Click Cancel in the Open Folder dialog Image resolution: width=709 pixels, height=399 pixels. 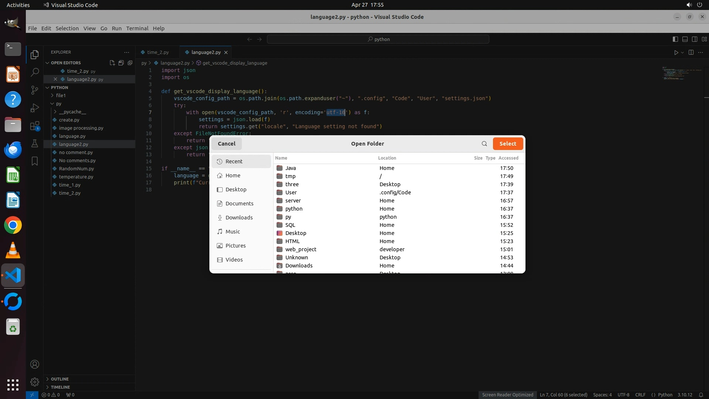coord(226,144)
